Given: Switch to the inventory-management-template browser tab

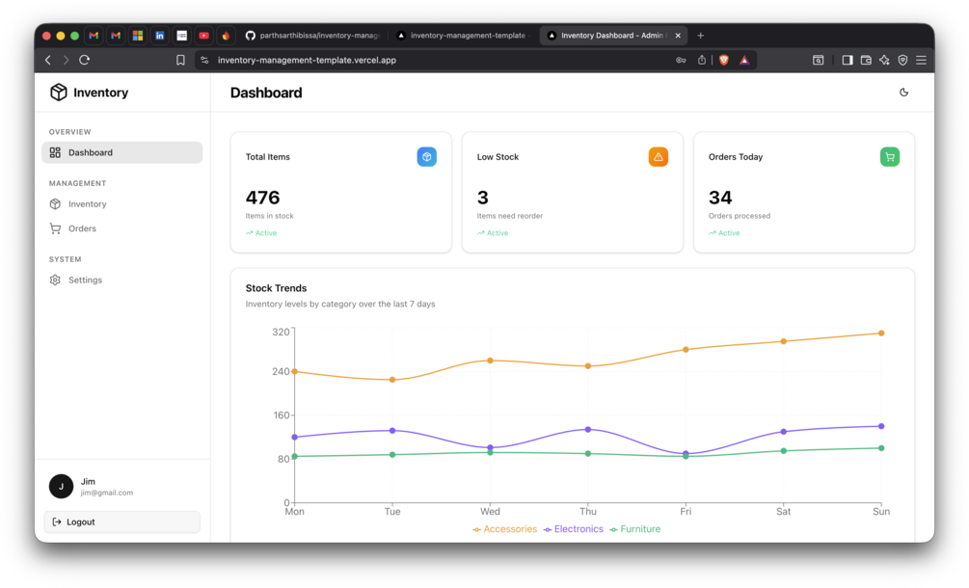Looking at the screenshot, I should pyautogui.click(x=464, y=36).
